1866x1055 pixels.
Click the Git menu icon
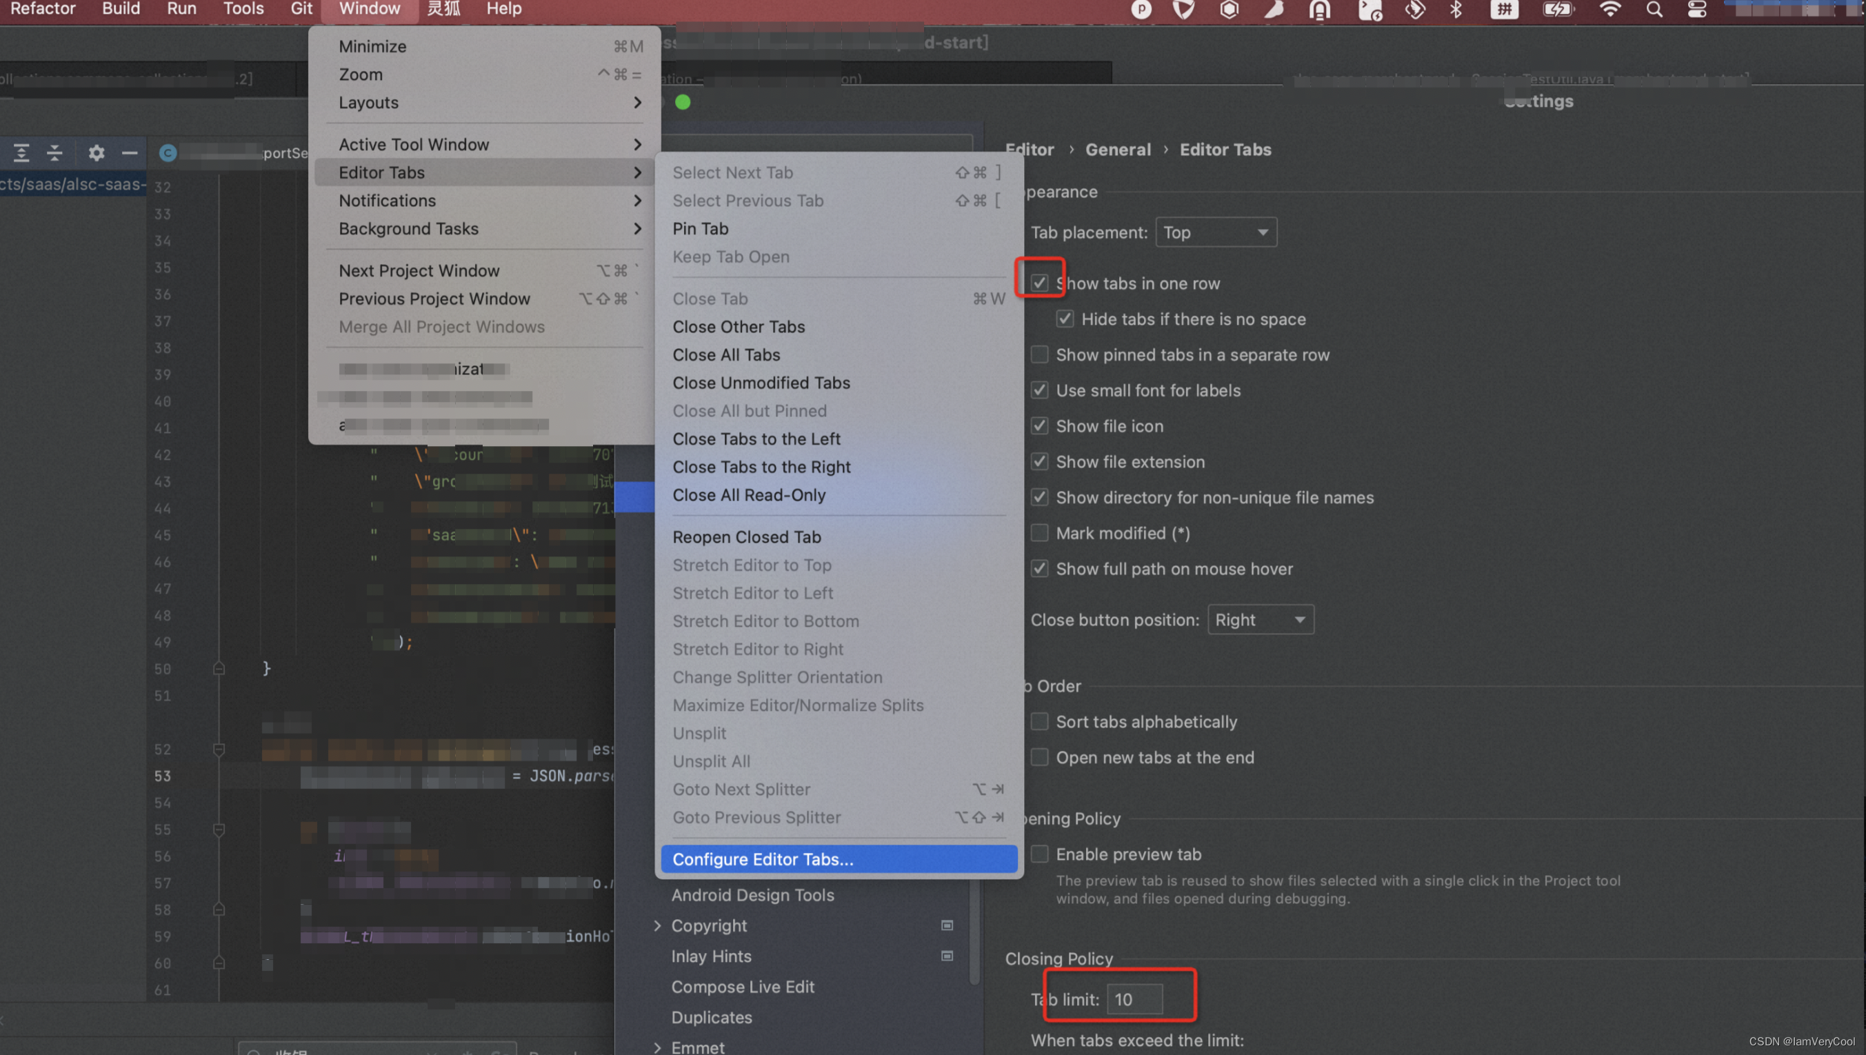coord(296,9)
